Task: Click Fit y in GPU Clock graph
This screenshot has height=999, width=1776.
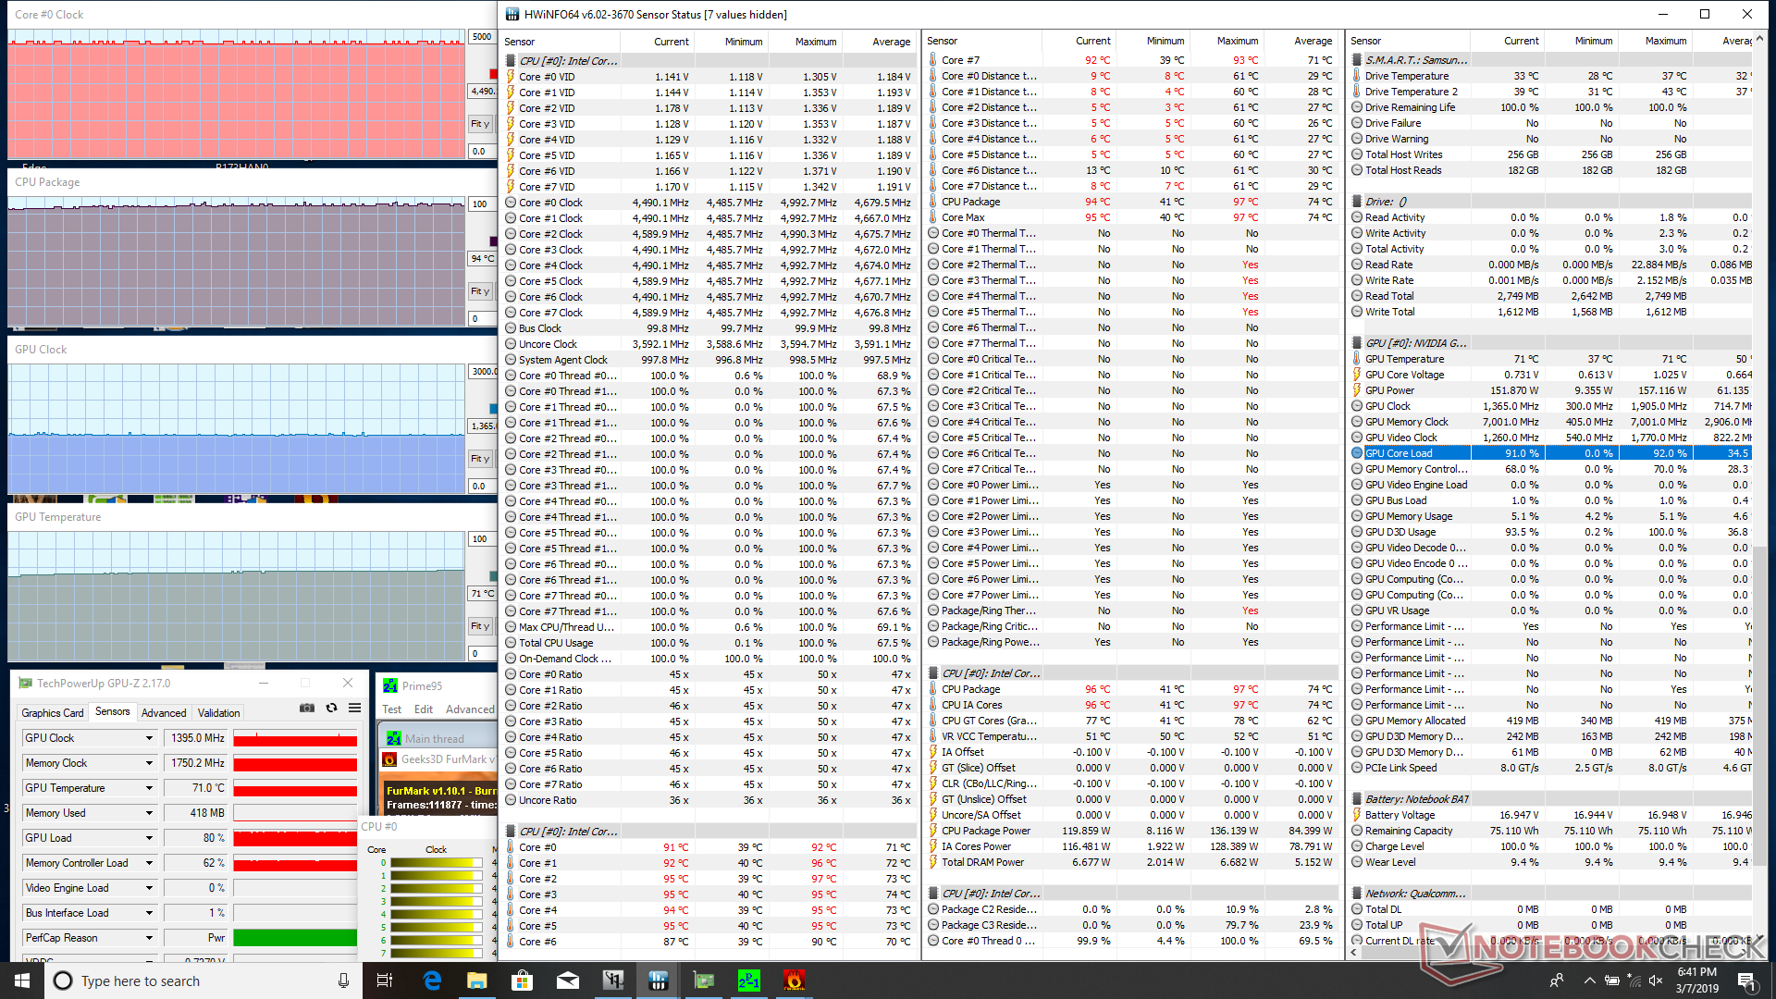Action: (480, 459)
